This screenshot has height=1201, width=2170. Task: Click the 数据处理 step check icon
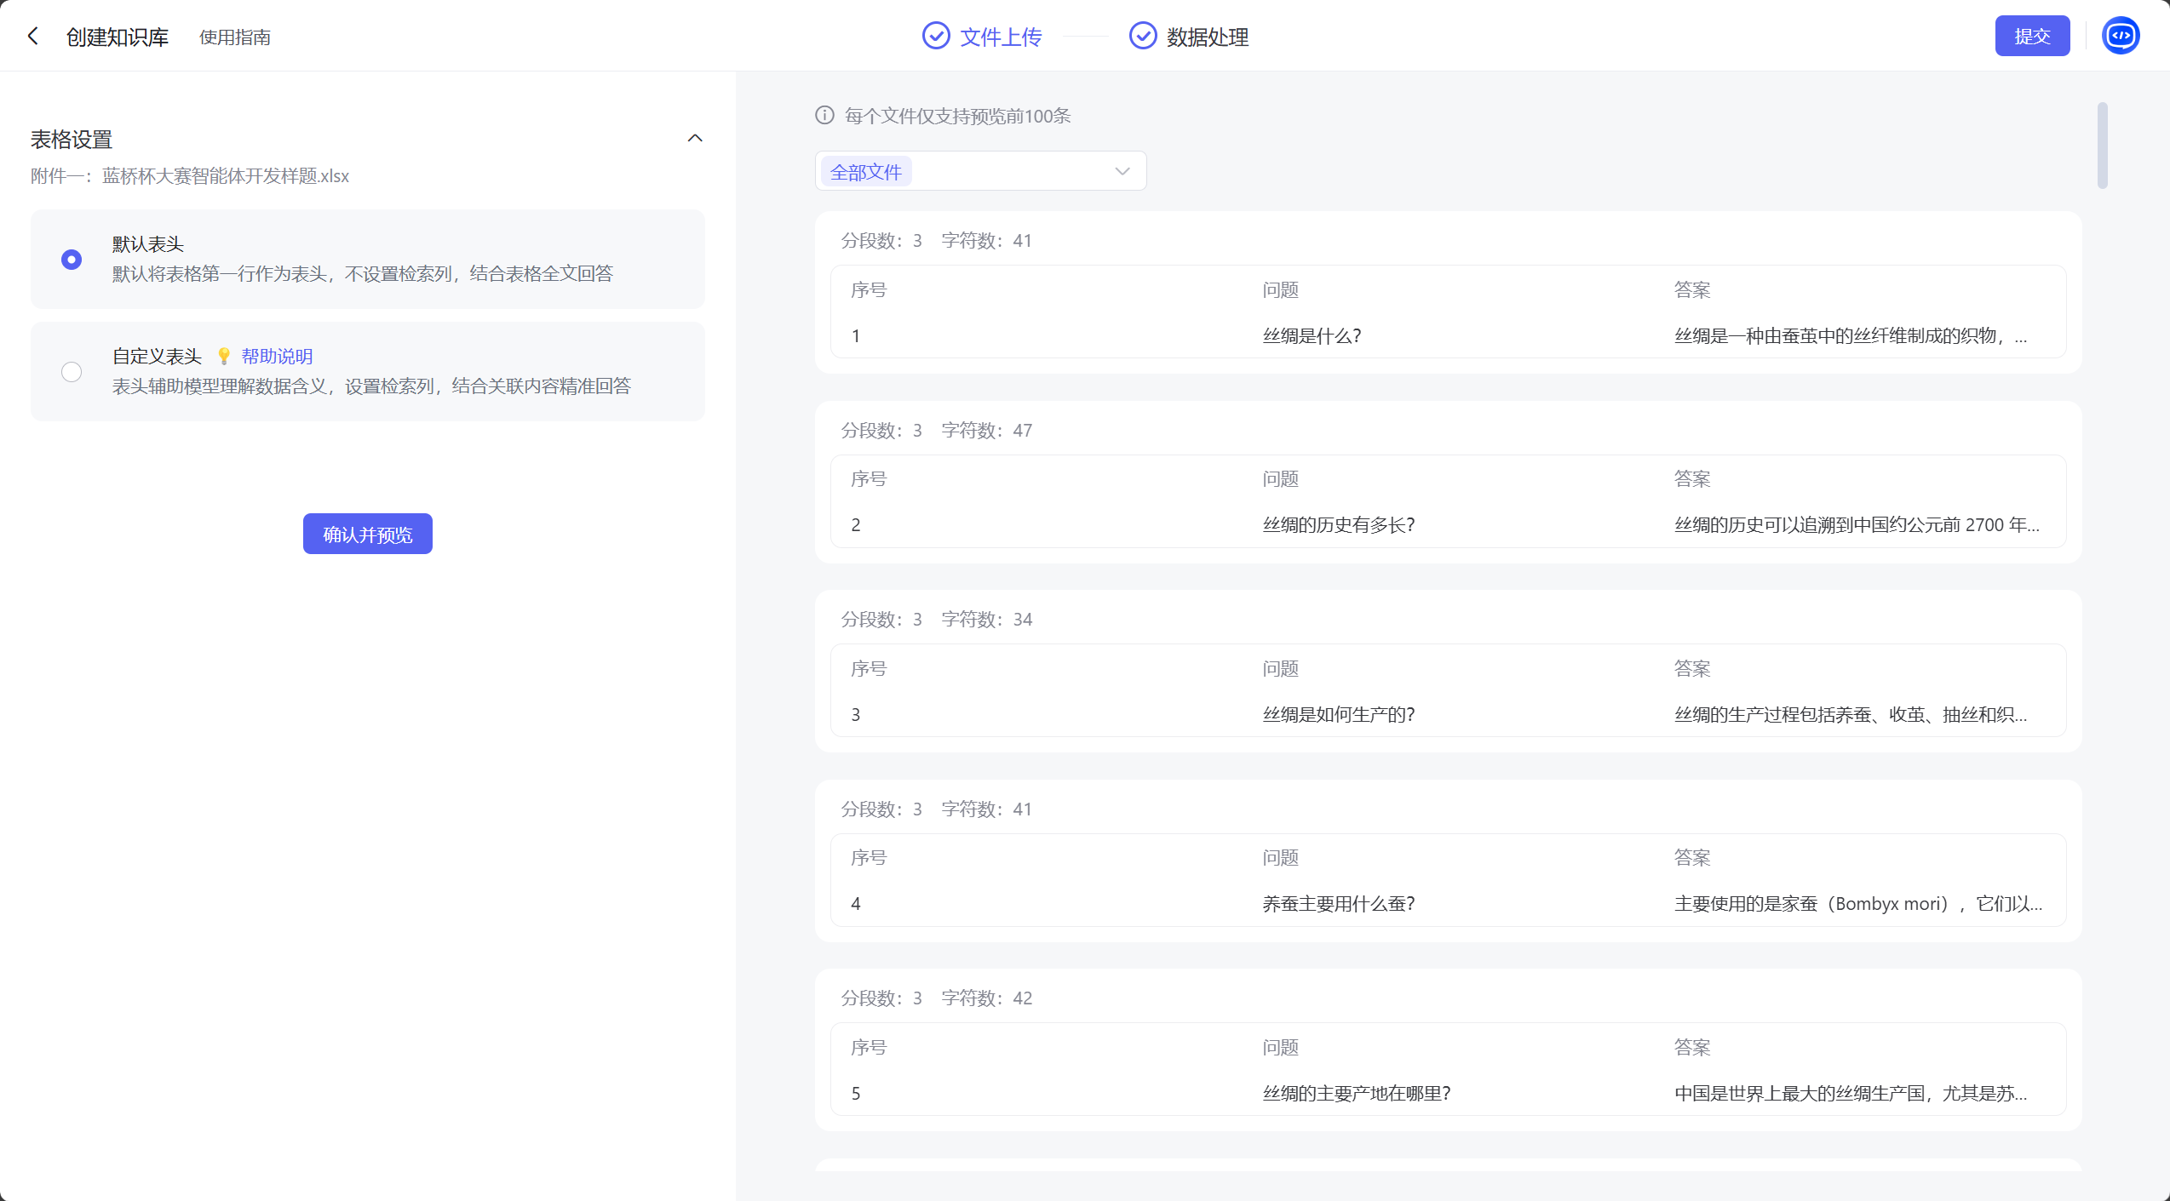pyautogui.click(x=1142, y=36)
